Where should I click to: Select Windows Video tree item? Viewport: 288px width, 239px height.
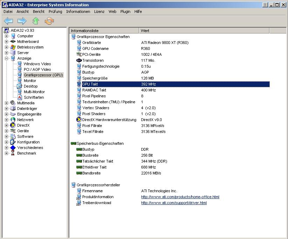tap(37, 64)
